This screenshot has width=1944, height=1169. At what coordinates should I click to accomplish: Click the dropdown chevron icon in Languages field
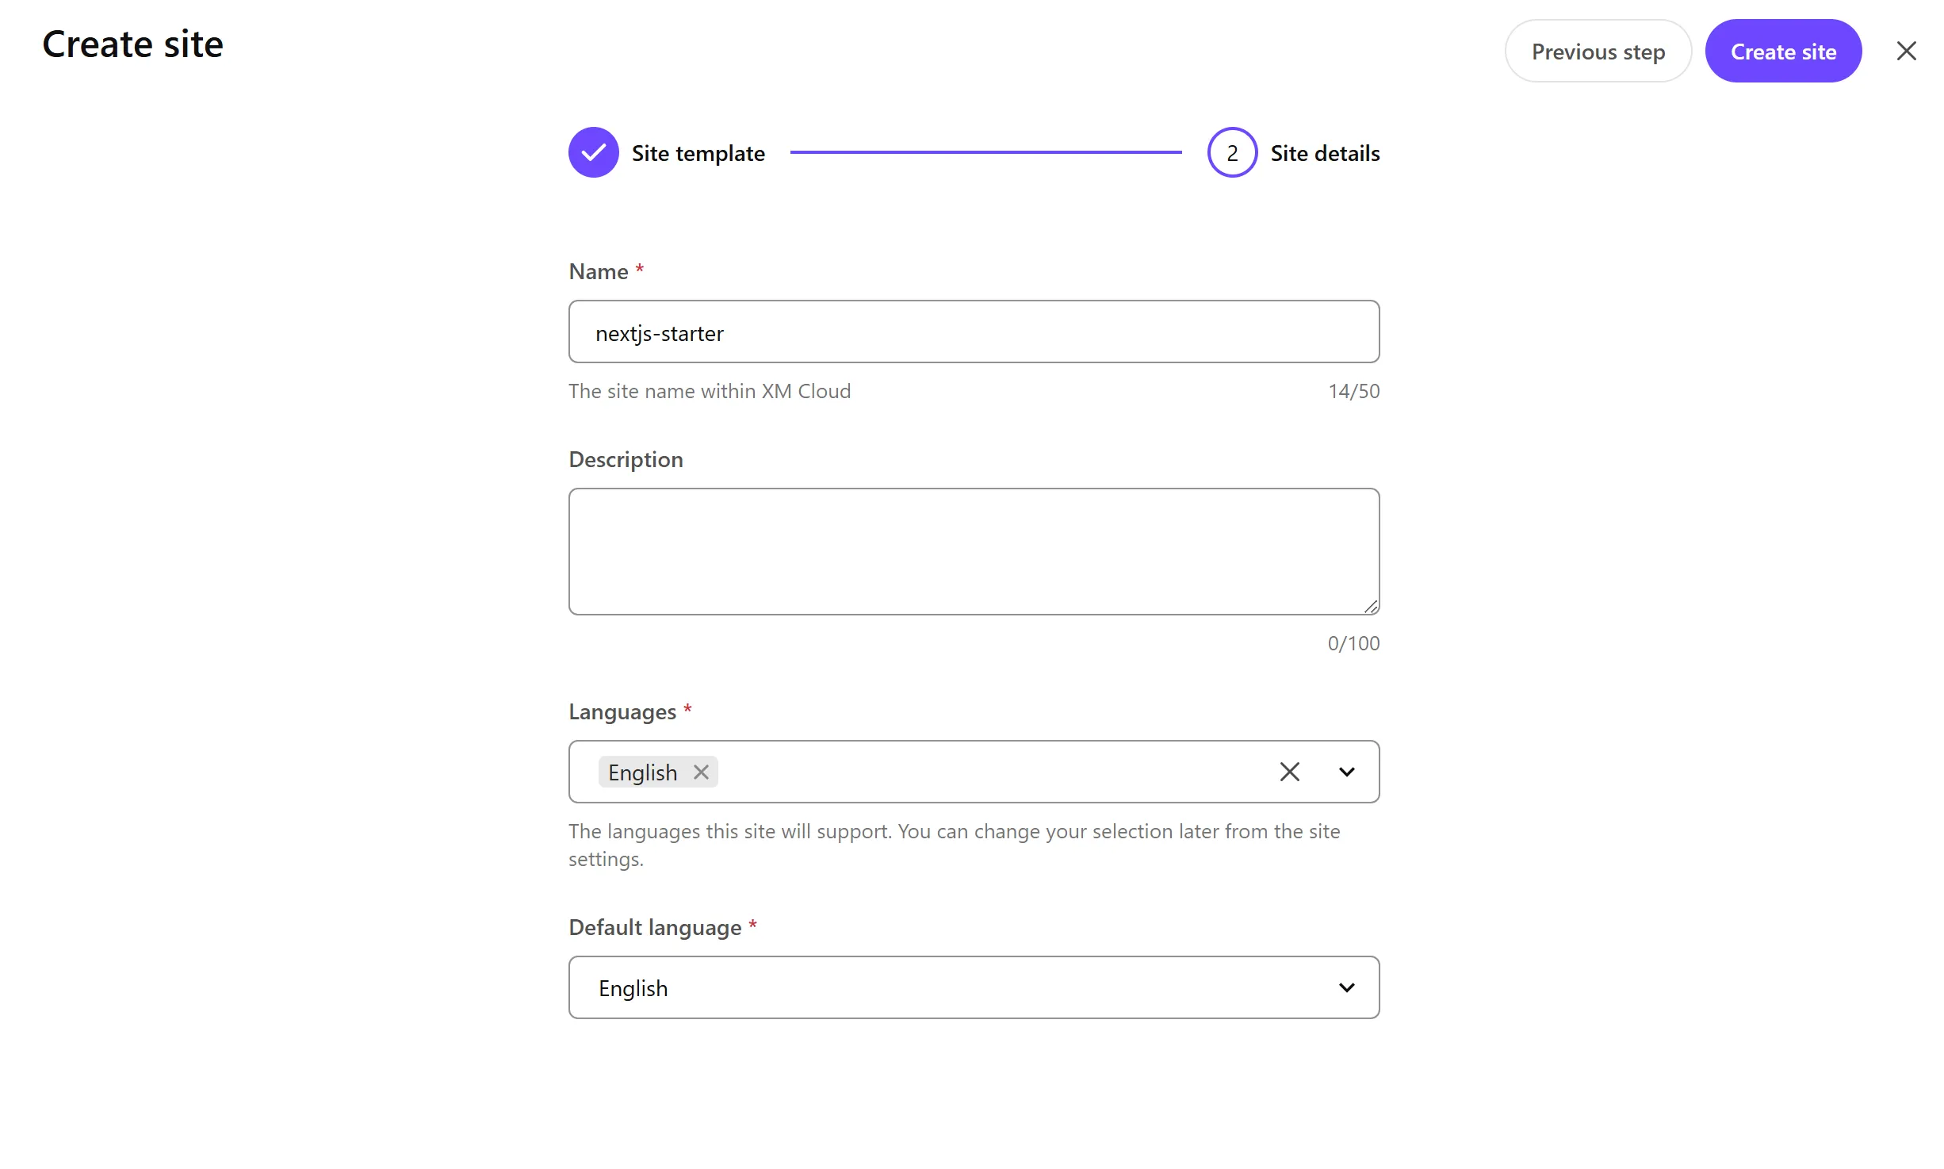tap(1345, 772)
